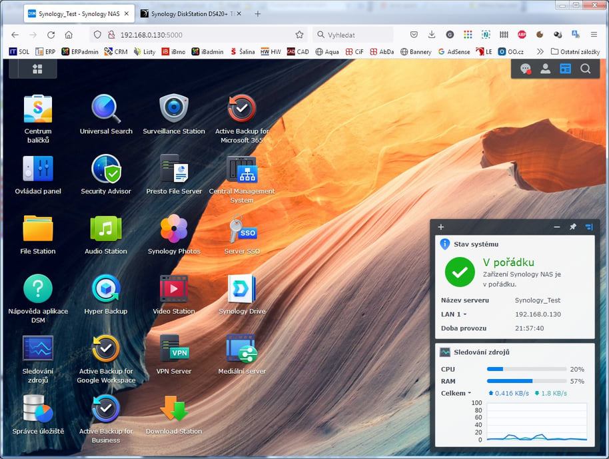The image size is (609, 459).
Task: Minimize the widget panel
Action: click(557, 227)
